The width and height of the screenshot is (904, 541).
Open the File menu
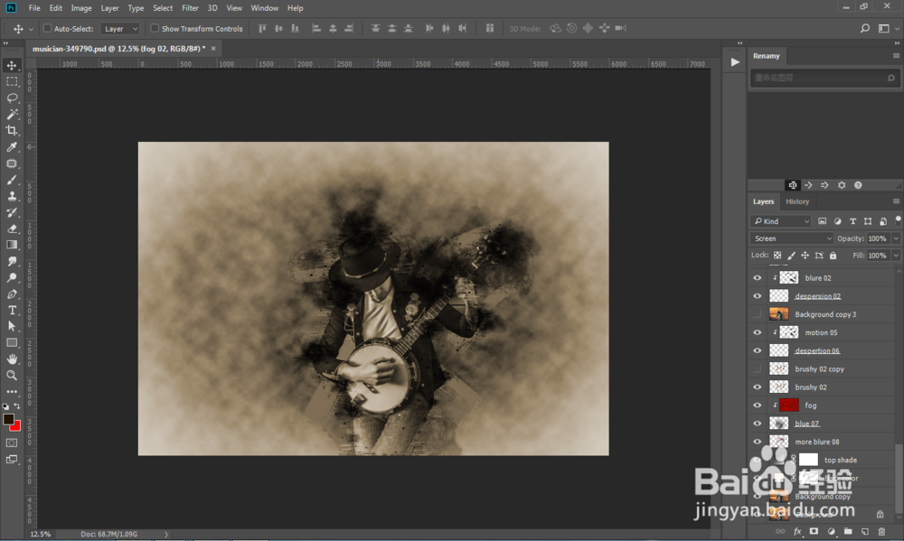click(x=34, y=8)
